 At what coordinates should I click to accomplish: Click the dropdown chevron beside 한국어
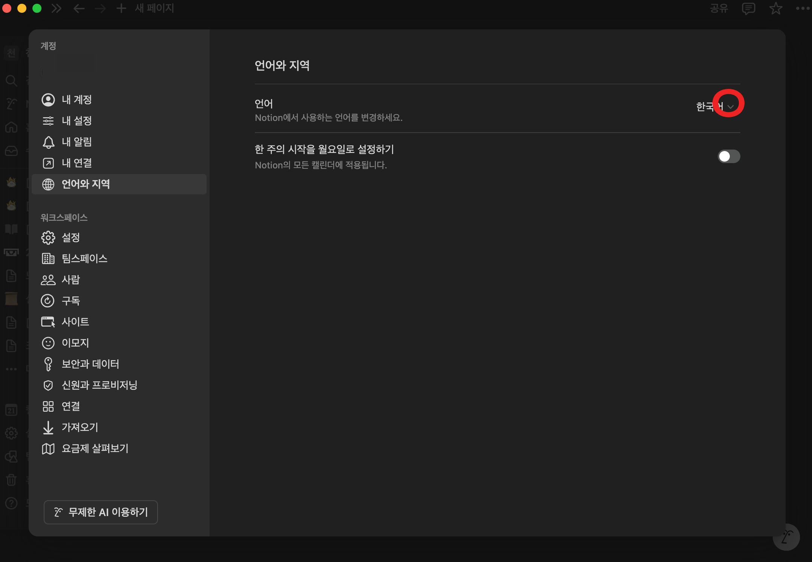pos(731,107)
